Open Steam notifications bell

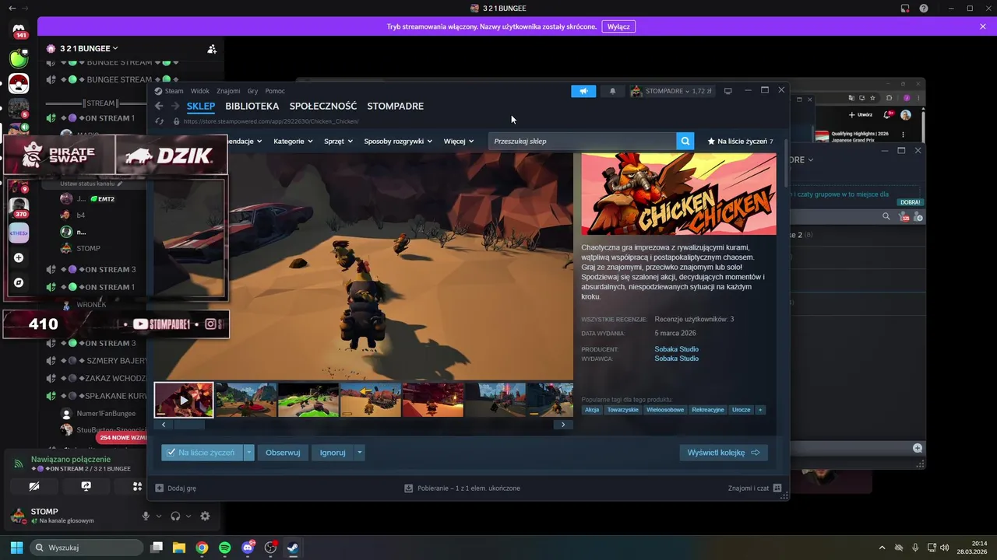(x=612, y=91)
